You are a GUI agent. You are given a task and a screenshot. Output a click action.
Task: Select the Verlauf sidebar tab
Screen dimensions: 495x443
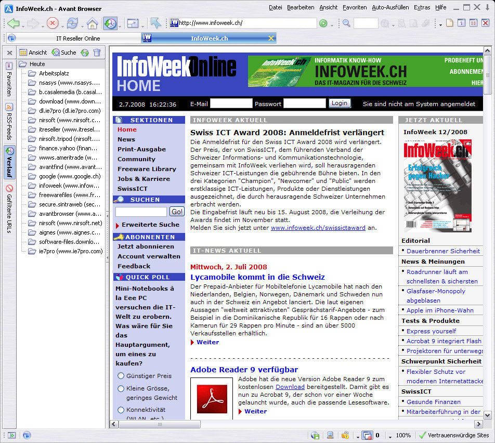pyautogui.click(x=9, y=162)
